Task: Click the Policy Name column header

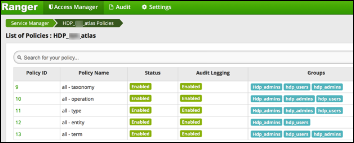Action: click(94, 73)
